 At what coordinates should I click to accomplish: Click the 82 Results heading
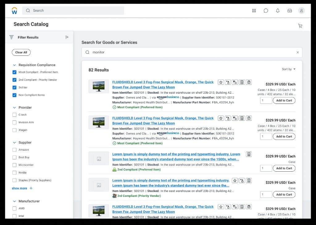point(98,70)
